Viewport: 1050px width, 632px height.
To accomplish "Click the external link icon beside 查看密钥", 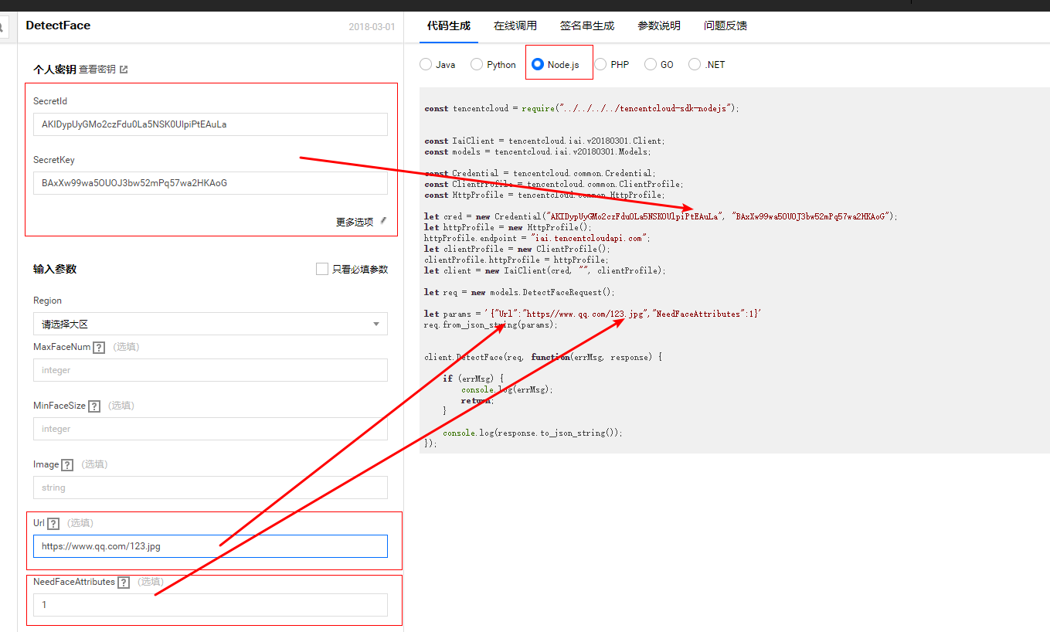I will [124, 70].
